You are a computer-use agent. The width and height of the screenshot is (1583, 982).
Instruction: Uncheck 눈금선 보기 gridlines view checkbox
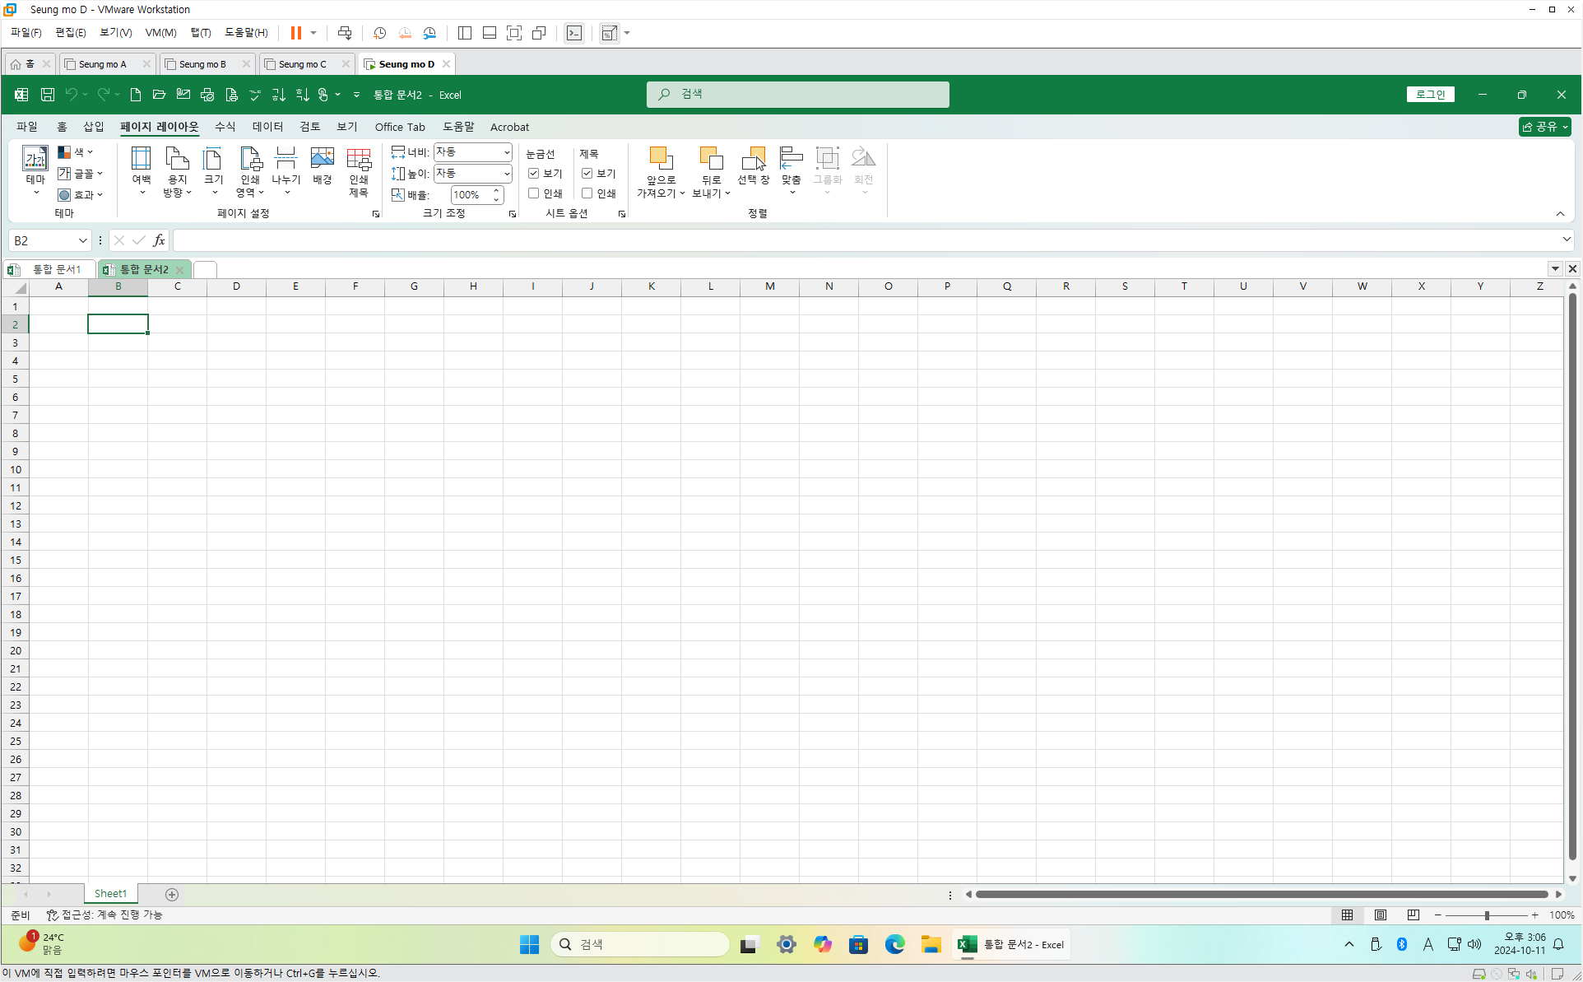[534, 174]
